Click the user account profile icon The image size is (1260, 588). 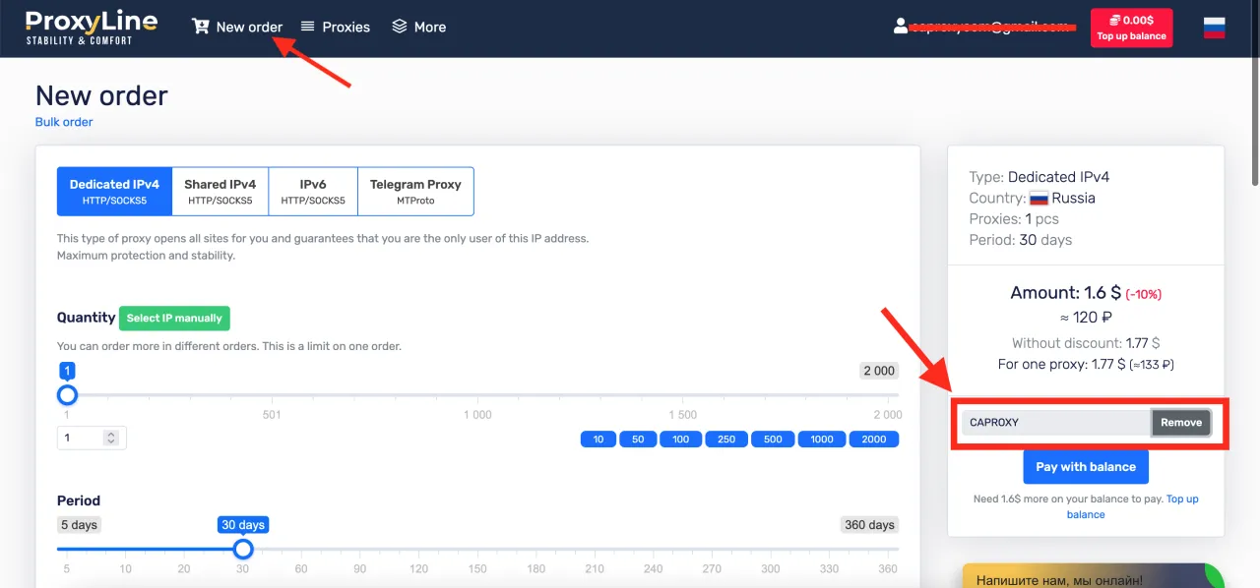point(900,28)
